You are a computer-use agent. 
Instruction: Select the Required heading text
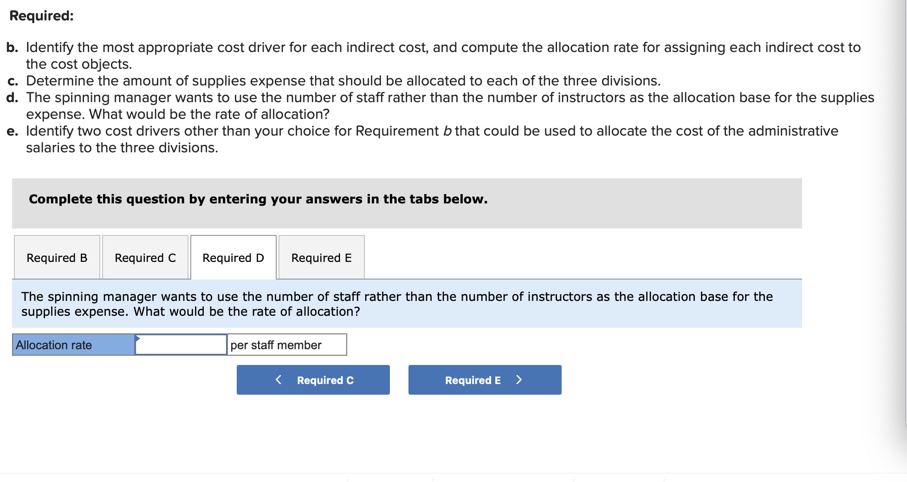point(39,15)
